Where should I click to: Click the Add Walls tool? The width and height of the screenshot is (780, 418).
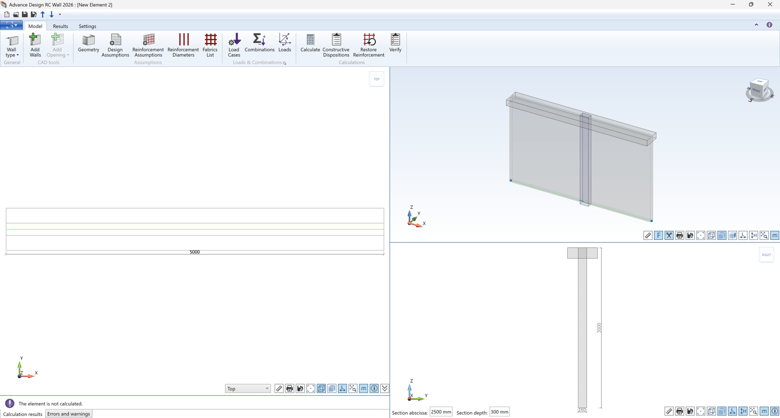coord(35,46)
